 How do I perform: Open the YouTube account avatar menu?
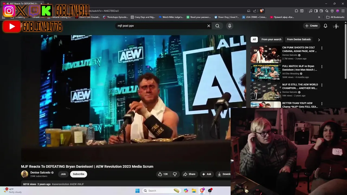[336, 26]
